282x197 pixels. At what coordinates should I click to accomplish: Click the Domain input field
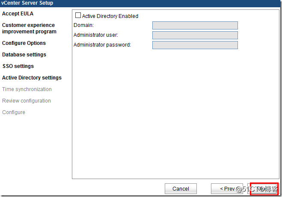tap(195, 25)
